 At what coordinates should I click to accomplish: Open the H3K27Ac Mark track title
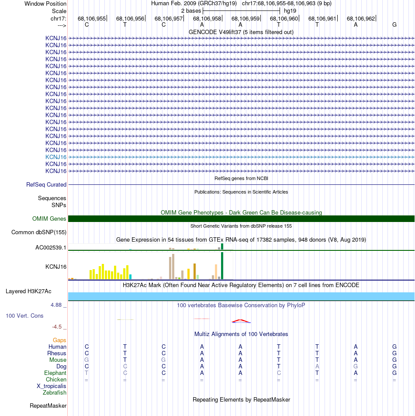[241, 285]
